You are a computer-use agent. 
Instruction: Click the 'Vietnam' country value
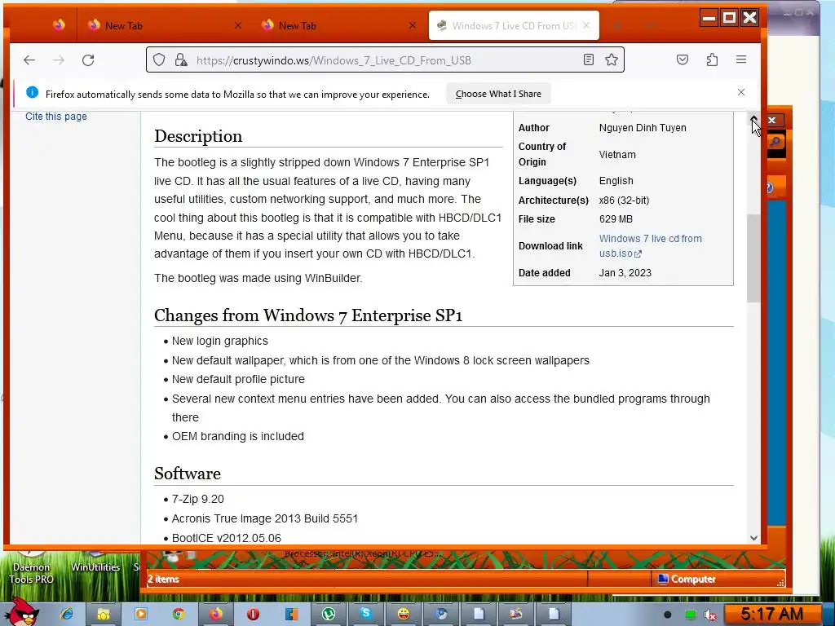click(x=617, y=154)
